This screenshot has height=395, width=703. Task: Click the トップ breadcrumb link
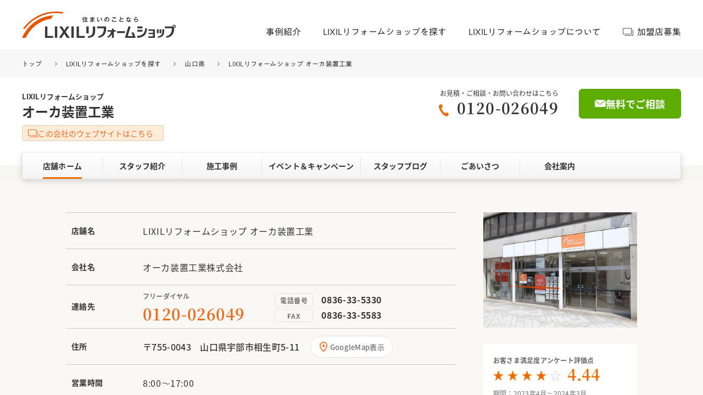point(32,64)
